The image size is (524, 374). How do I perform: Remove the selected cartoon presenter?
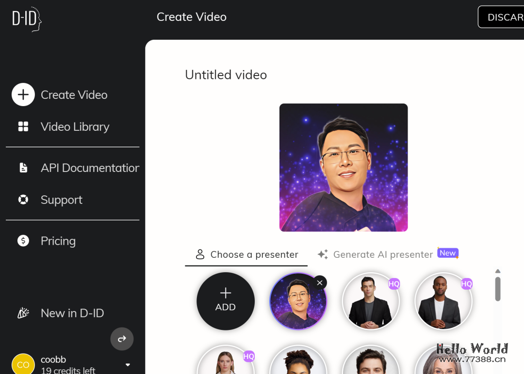319,282
